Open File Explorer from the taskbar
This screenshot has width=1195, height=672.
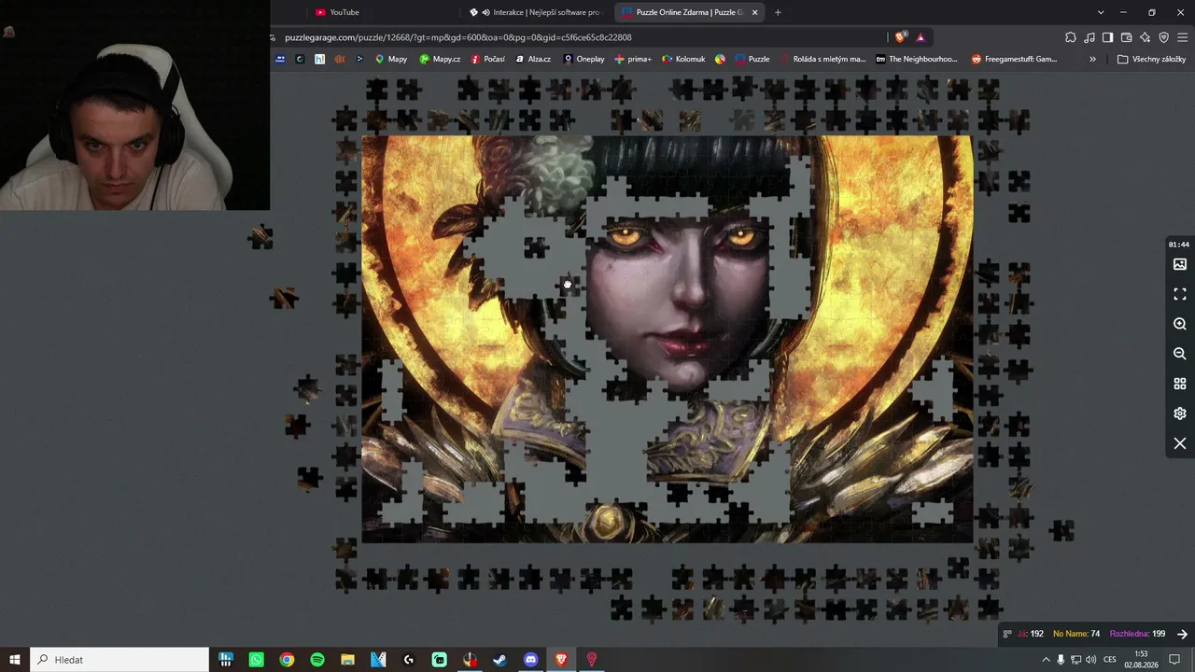[347, 660]
